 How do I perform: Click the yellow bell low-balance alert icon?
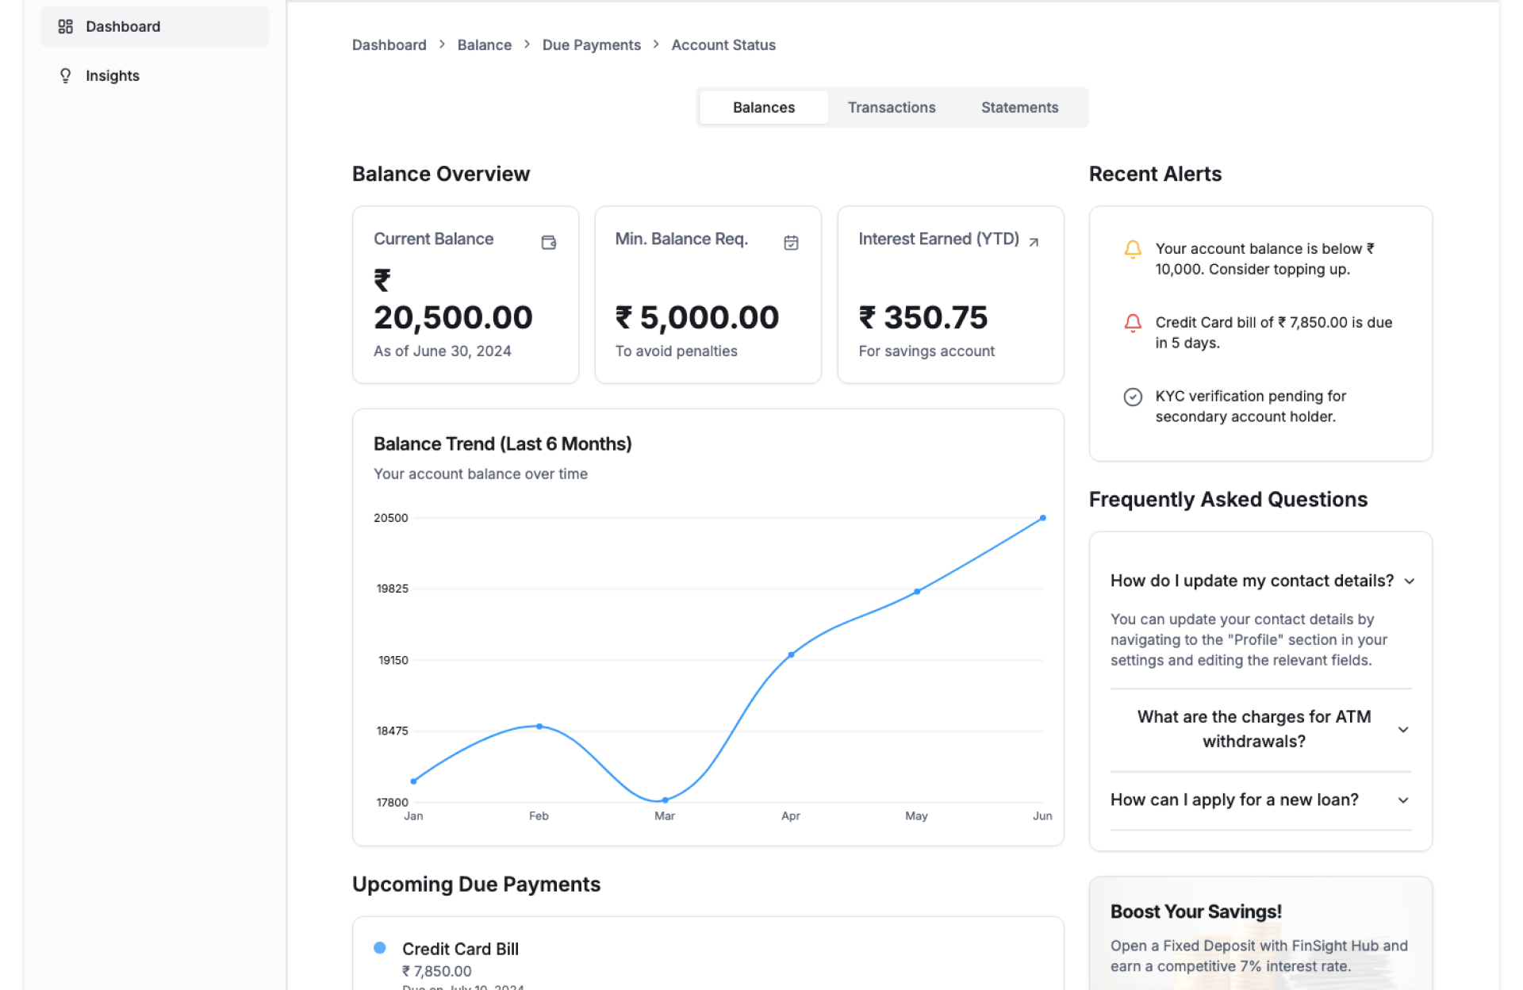[1133, 250]
